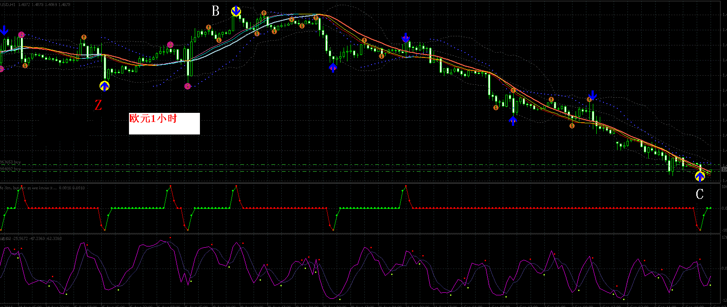
Task: Select the magenta circle marker beside top-left blue arrow
Action: [21, 35]
